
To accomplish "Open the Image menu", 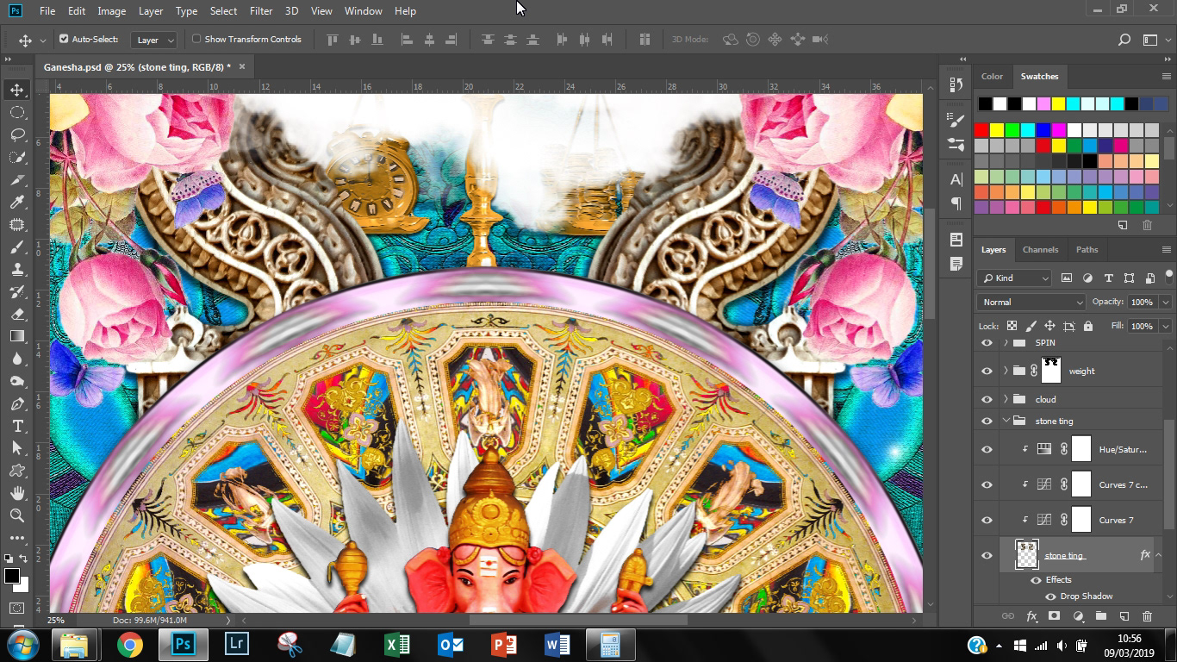I will 111,11.
